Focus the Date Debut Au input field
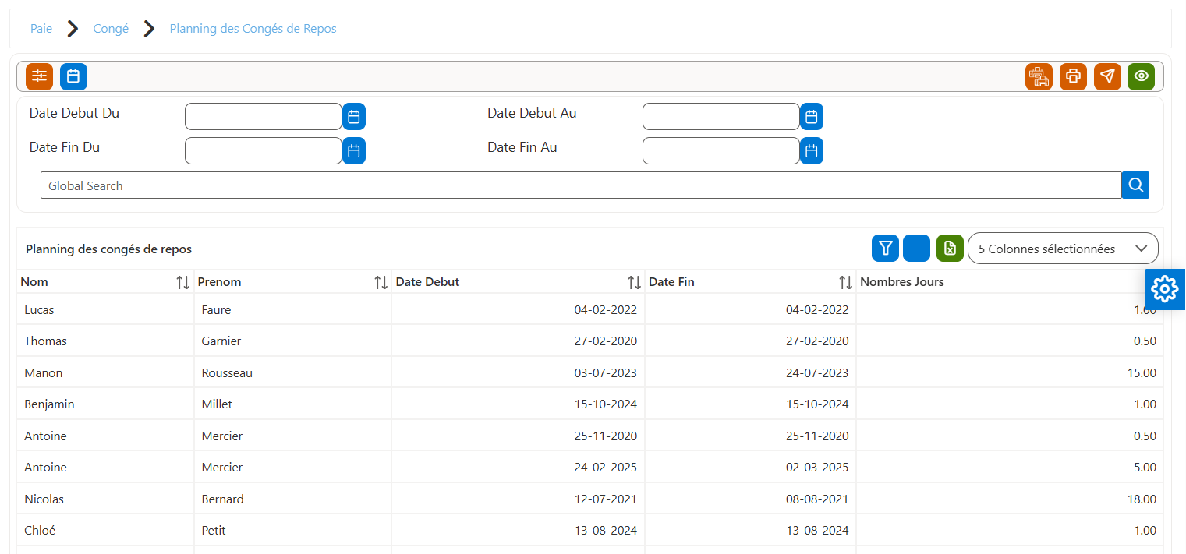 [x=721, y=117]
